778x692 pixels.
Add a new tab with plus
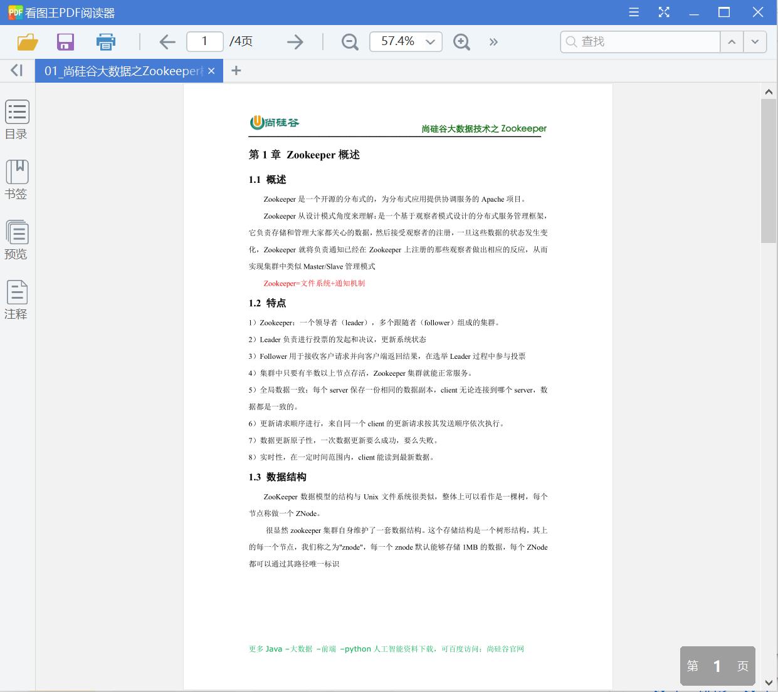click(x=236, y=71)
